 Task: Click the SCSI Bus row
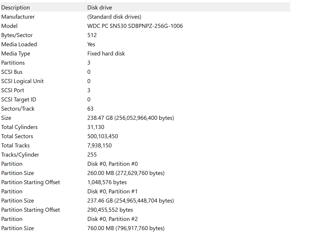pyautogui.click(x=12, y=72)
